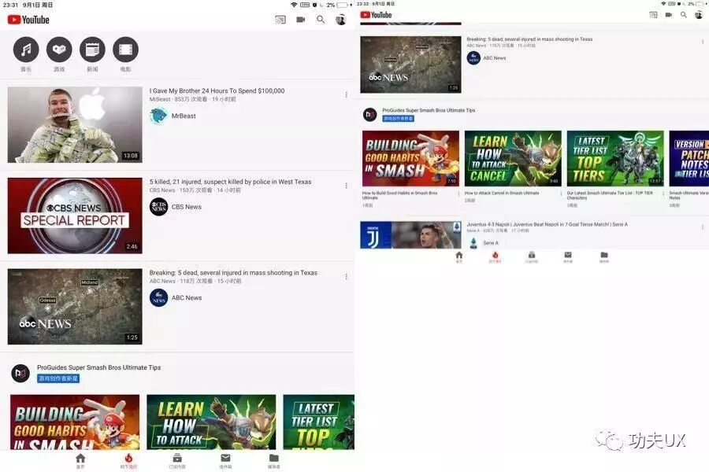
Task: Tap the video camera icon in right header
Action: [x=669, y=15]
